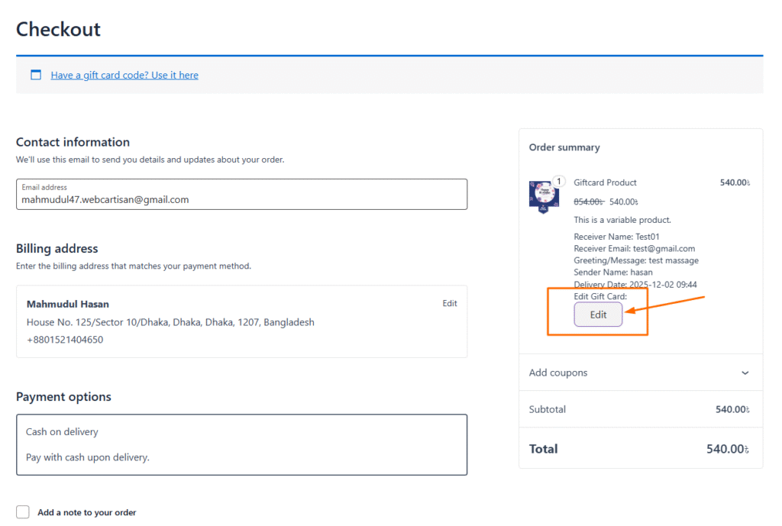Image resolution: width=782 pixels, height=526 pixels.
Task: Edit the billing address for Mahmudul Hasan
Action: pyautogui.click(x=450, y=303)
